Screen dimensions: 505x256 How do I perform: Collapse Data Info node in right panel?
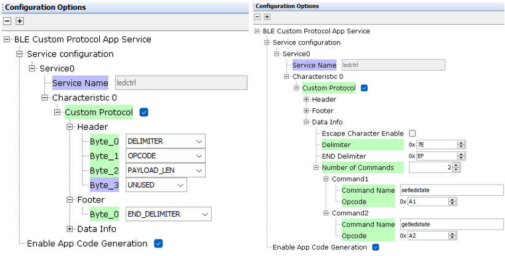[306, 122]
